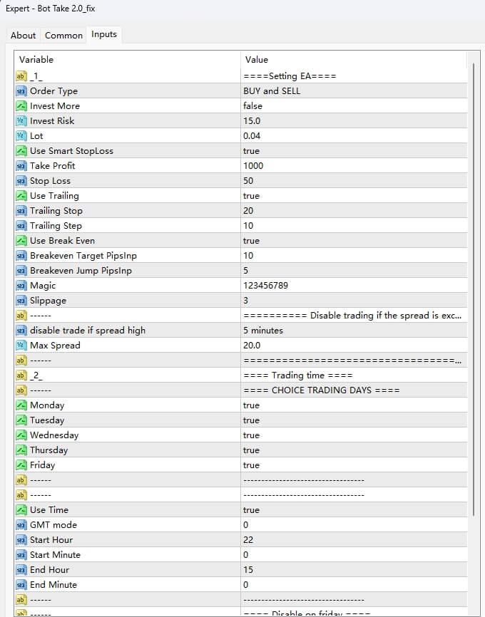This screenshot has width=485, height=617.
Task: Toggle the Use Trailing true value
Action: pyautogui.click(x=251, y=196)
